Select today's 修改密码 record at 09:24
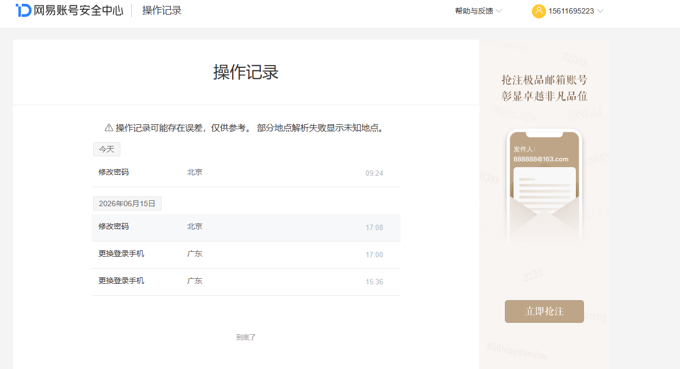 point(246,174)
